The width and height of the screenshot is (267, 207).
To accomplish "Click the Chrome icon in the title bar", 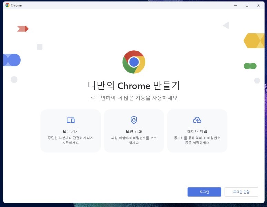I will point(7,5).
